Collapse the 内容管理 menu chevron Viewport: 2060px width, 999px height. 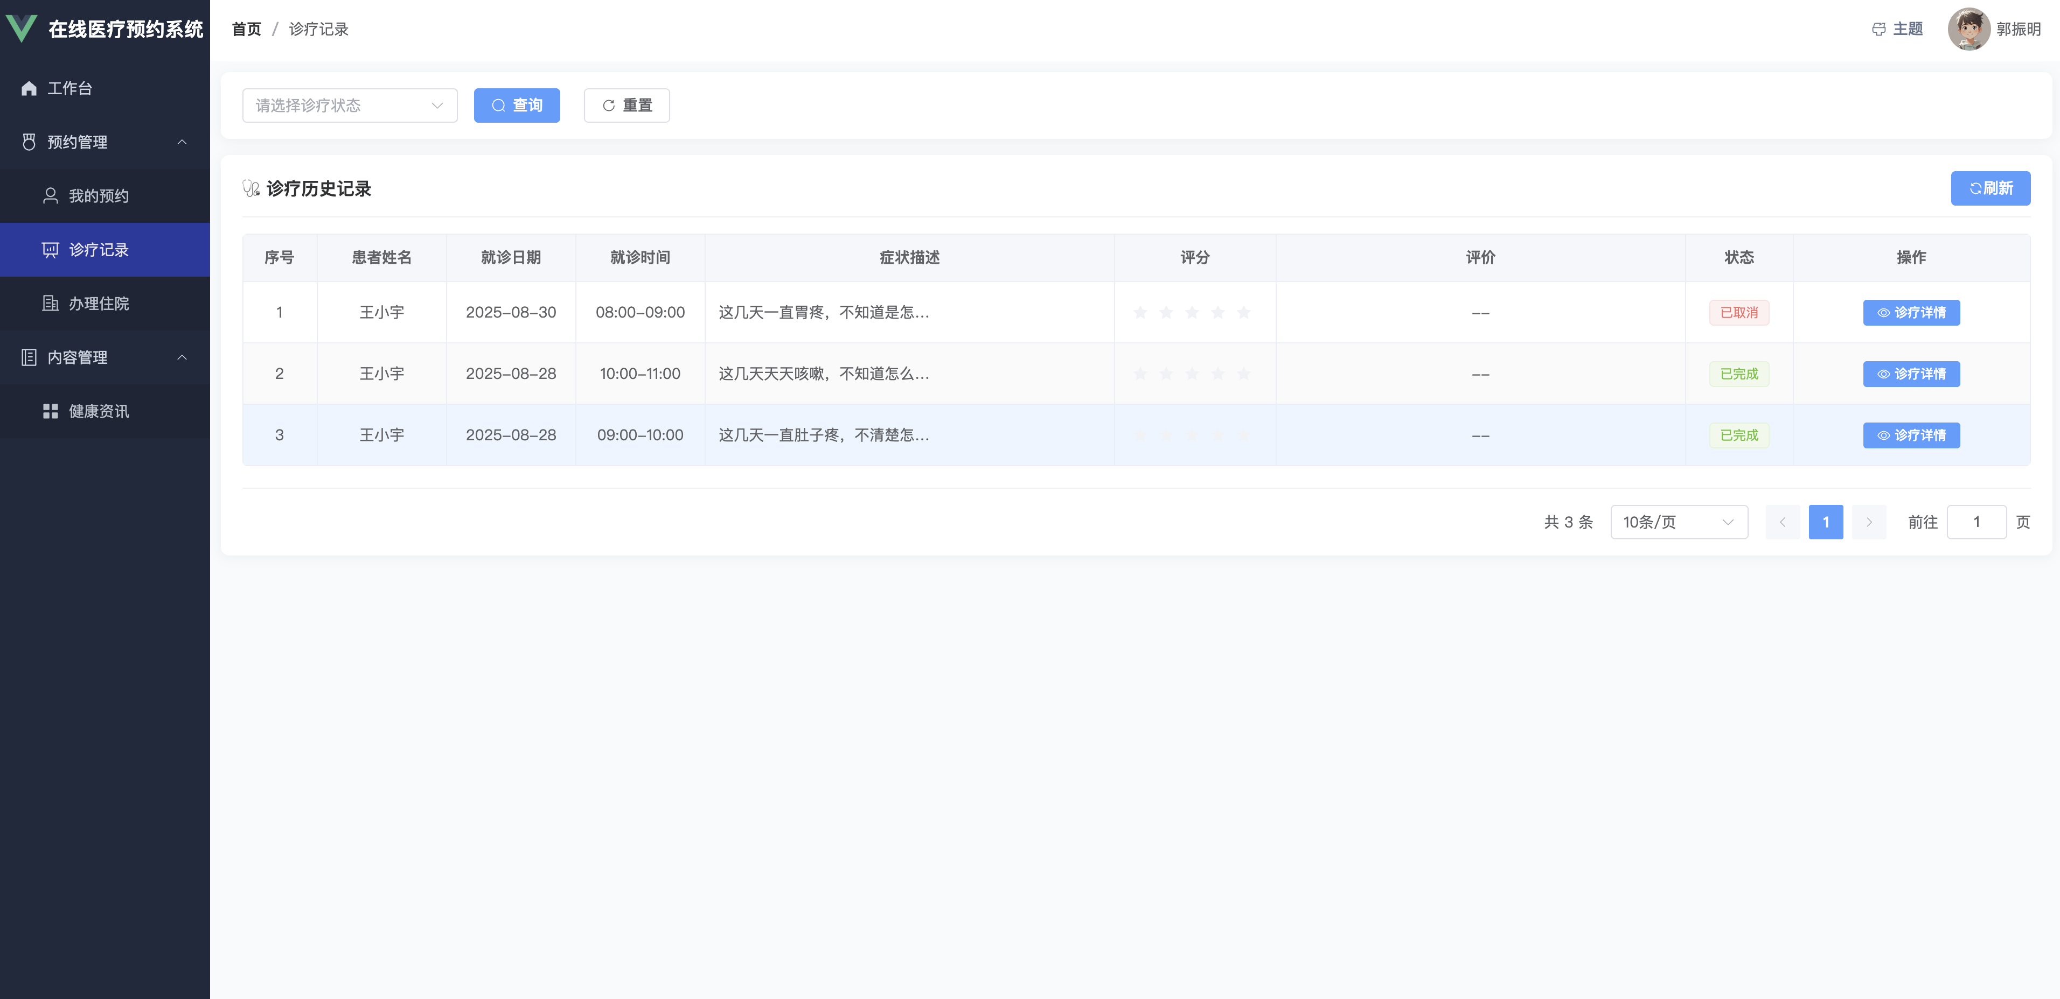(182, 357)
